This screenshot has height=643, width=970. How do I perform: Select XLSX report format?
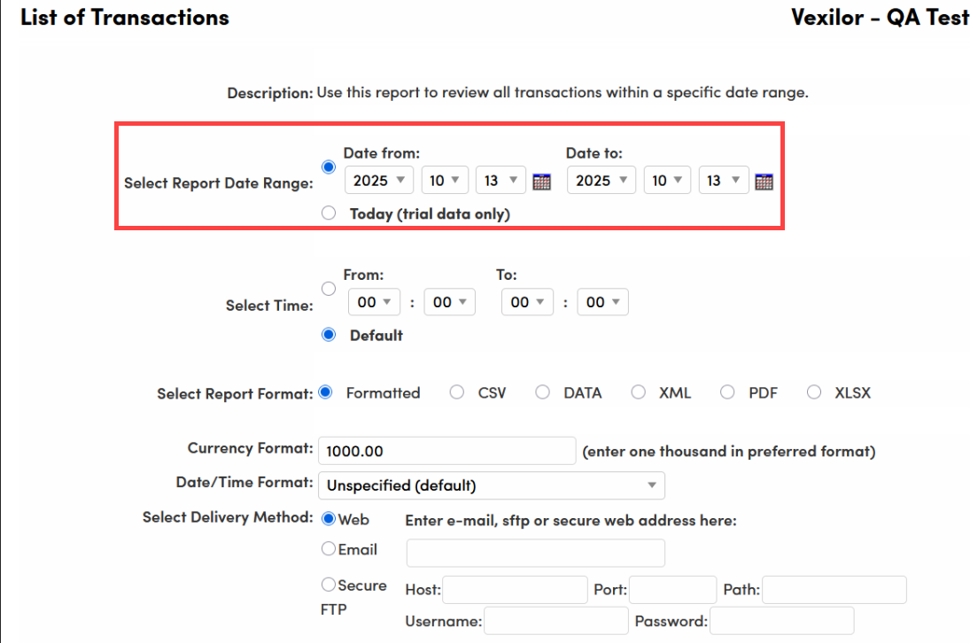coord(814,392)
